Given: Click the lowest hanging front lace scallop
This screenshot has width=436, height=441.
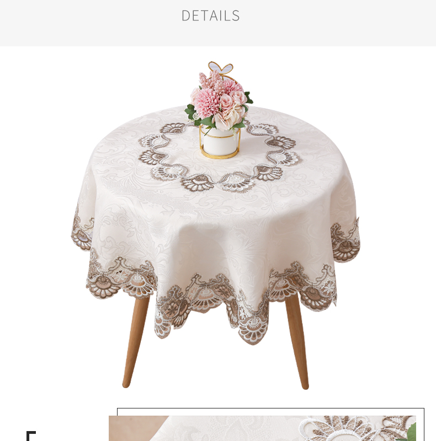Looking at the screenshot, I should click(252, 330).
